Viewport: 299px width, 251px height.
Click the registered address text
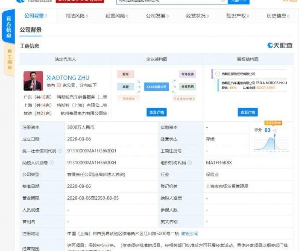pyautogui.click(x=123, y=233)
